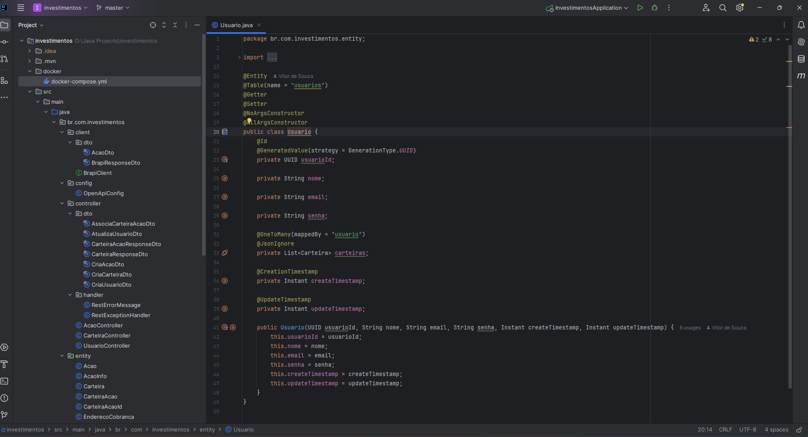Expand the folded import block

click(x=240, y=57)
